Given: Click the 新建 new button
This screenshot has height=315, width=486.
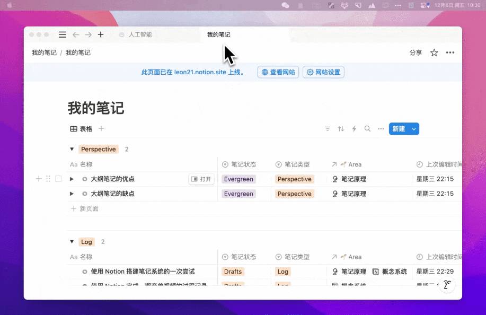Looking at the screenshot, I should click(x=399, y=129).
